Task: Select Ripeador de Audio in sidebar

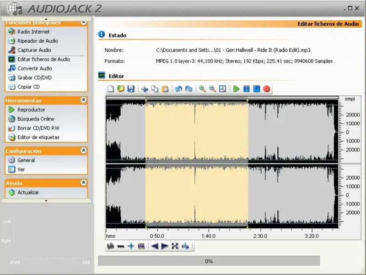Action: (38, 41)
